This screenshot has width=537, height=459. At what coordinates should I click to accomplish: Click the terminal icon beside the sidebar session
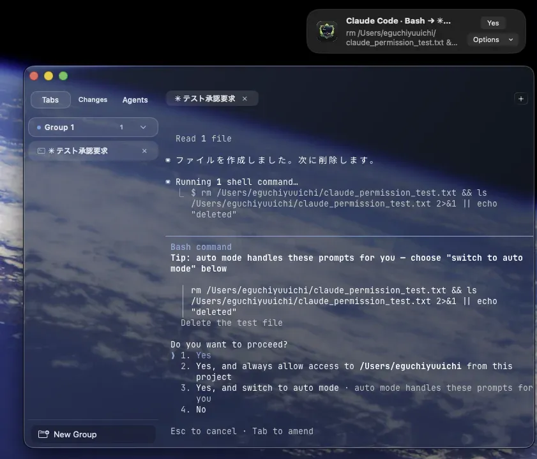tap(42, 151)
